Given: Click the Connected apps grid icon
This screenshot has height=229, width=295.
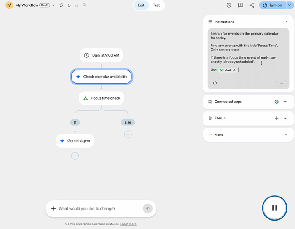Looking at the screenshot, I should [210, 102].
